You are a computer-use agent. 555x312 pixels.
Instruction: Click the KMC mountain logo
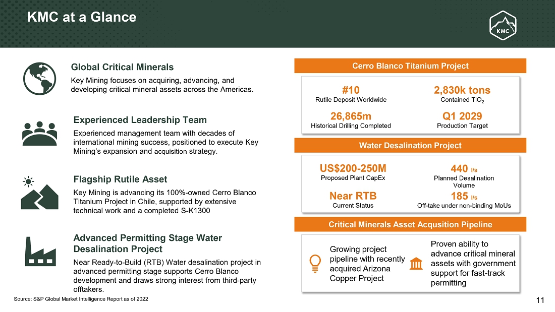(503, 25)
